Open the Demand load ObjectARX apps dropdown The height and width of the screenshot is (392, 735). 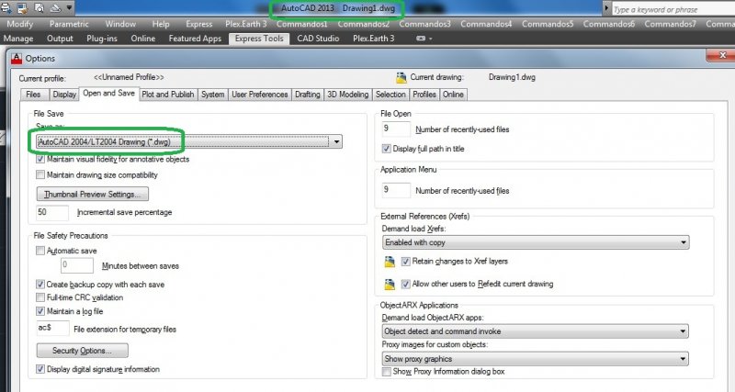click(x=536, y=331)
